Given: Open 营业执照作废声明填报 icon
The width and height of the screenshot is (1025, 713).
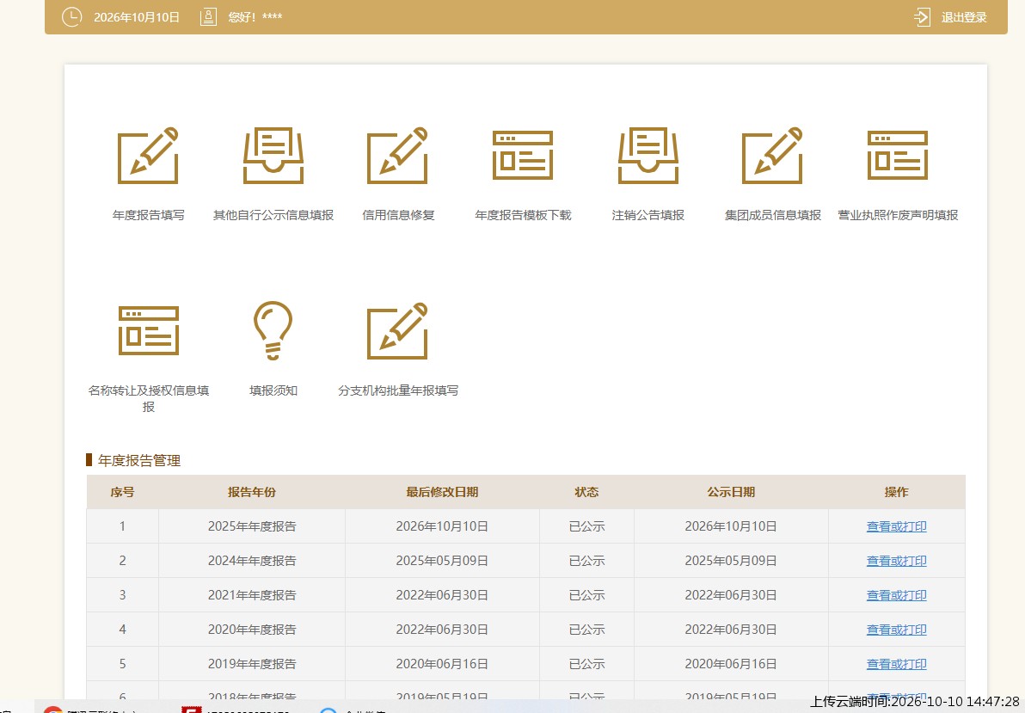Looking at the screenshot, I should (898, 156).
